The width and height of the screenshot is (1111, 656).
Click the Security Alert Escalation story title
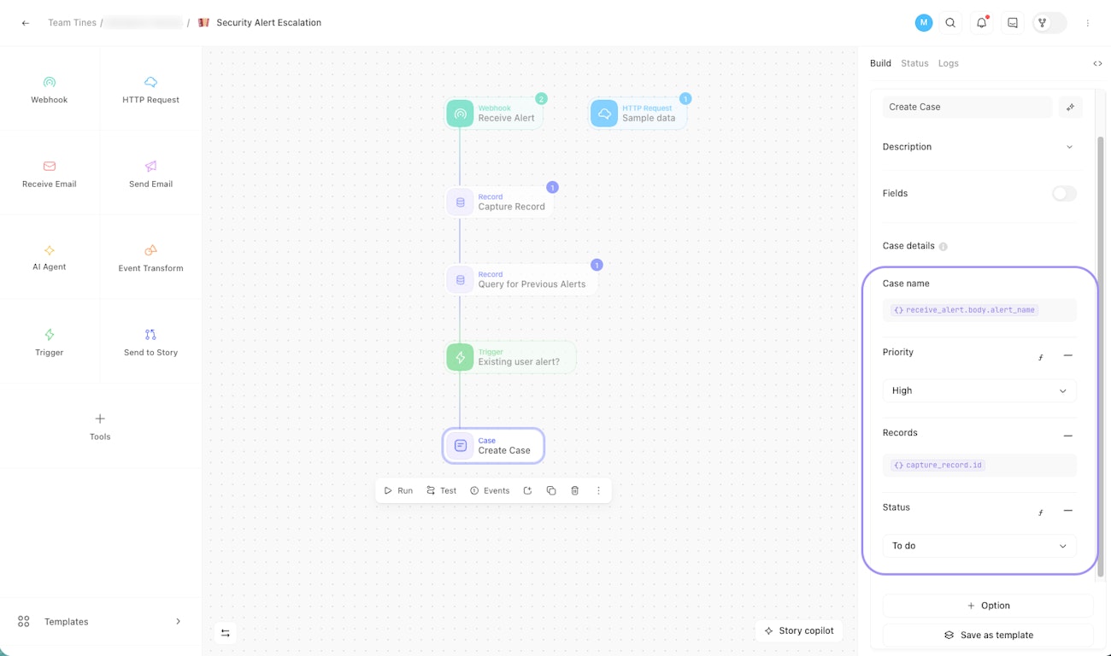coord(269,23)
